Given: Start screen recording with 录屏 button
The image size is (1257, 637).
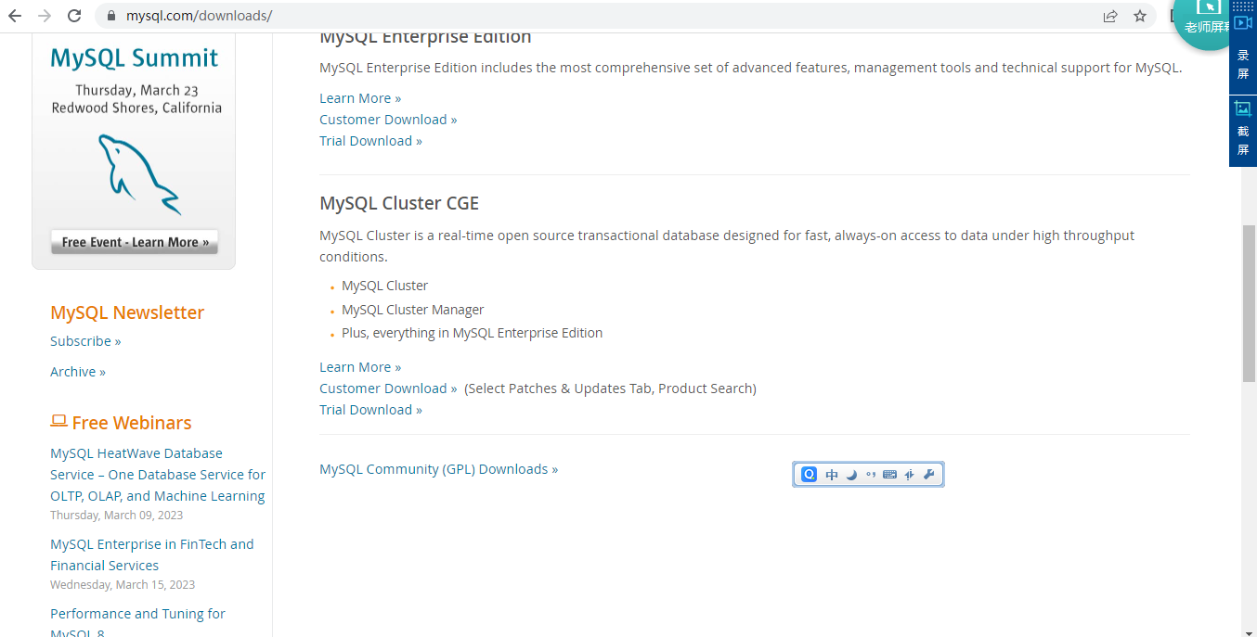Looking at the screenshot, I should 1243,55.
